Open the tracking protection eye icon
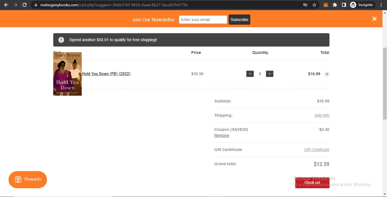Viewport: 387px width, 197px height. (x=305, y=5)
